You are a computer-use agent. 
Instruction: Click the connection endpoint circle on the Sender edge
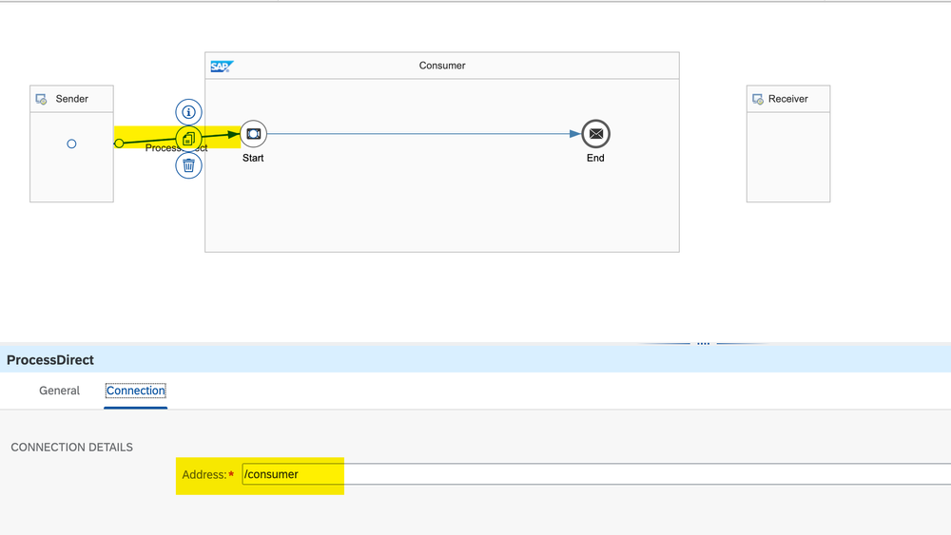119,143
